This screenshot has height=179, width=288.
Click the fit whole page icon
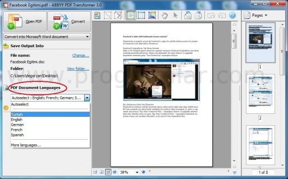point(108,172)
